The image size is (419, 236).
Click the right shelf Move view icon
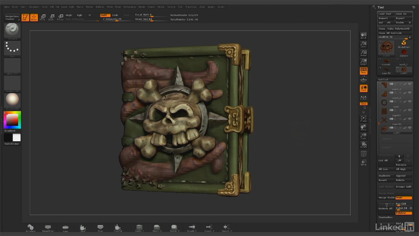[363, 128]
